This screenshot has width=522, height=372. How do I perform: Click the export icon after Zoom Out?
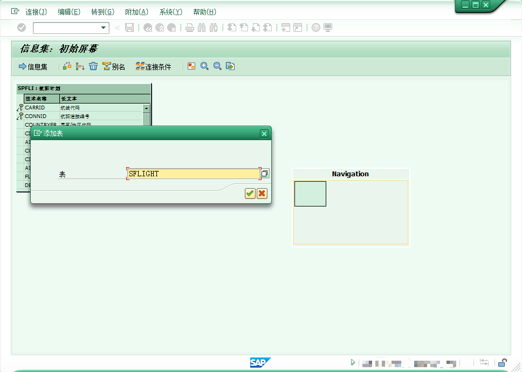230,66
